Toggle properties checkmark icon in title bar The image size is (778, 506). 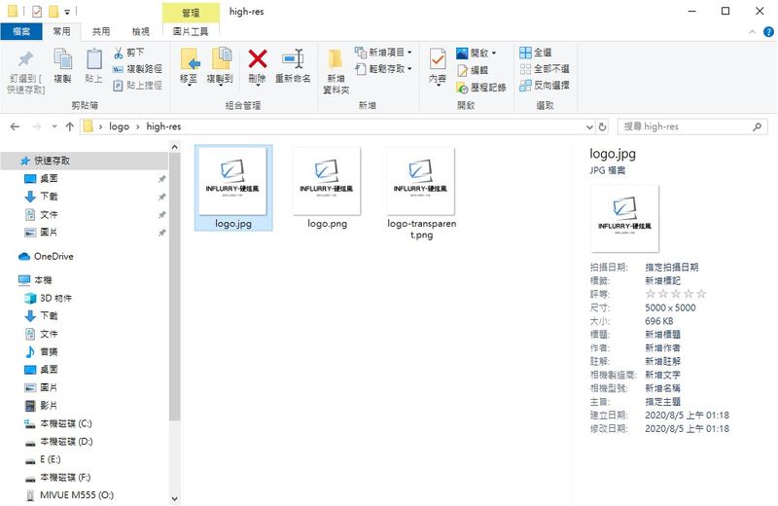click(x=36, y=11)
